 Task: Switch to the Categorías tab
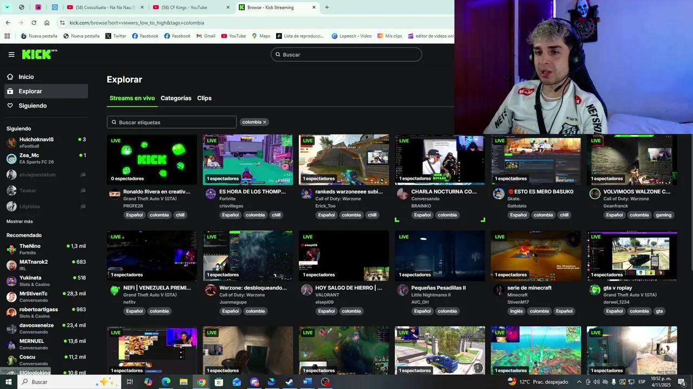(x=176, y=98)
